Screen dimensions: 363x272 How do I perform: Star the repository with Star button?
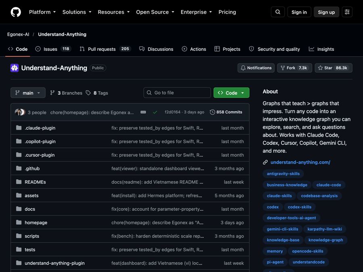(x=334, y=68)
